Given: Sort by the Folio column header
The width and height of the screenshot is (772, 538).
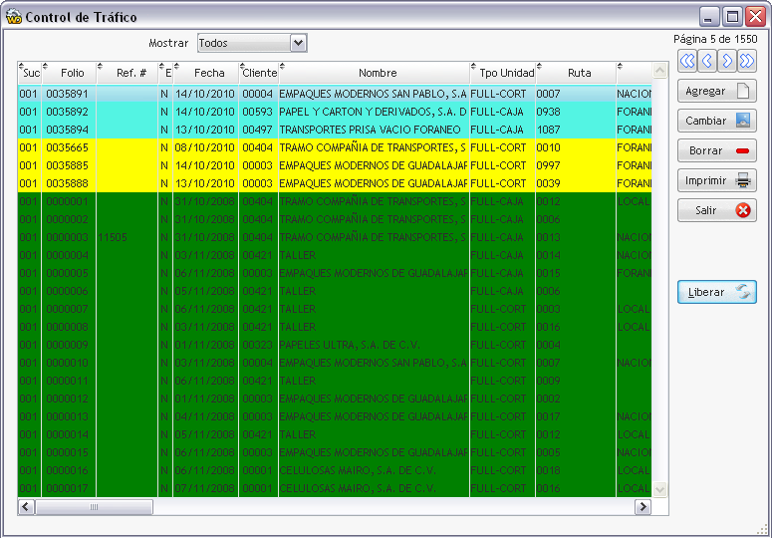Looking at the screenshot, I should [70, 73].
